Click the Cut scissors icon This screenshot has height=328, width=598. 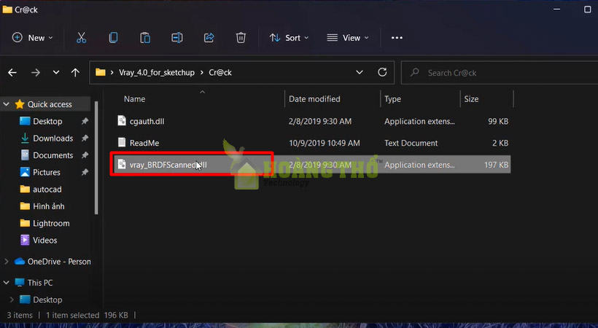point(81,38)
